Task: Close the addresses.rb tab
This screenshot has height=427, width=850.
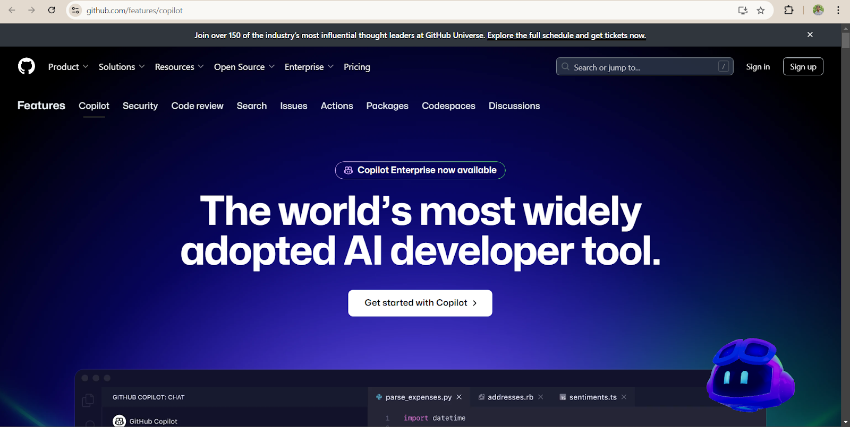Action: pos(540,397)
